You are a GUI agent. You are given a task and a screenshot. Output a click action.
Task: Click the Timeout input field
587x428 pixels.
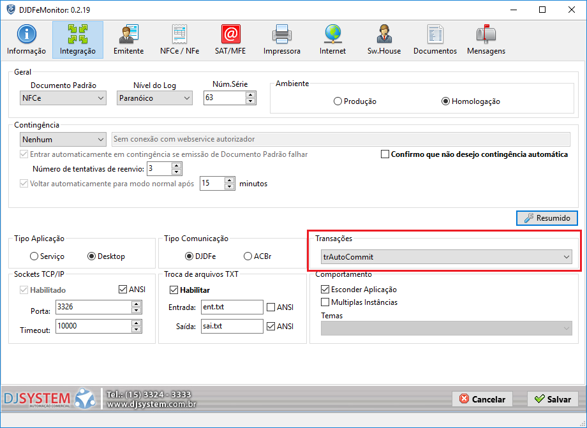[x=94, y=326]
